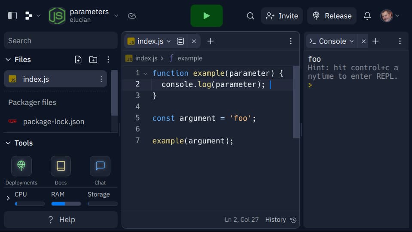Open the Chat tool
This screenshot has width=412, height=232.
tap(100, 166)
